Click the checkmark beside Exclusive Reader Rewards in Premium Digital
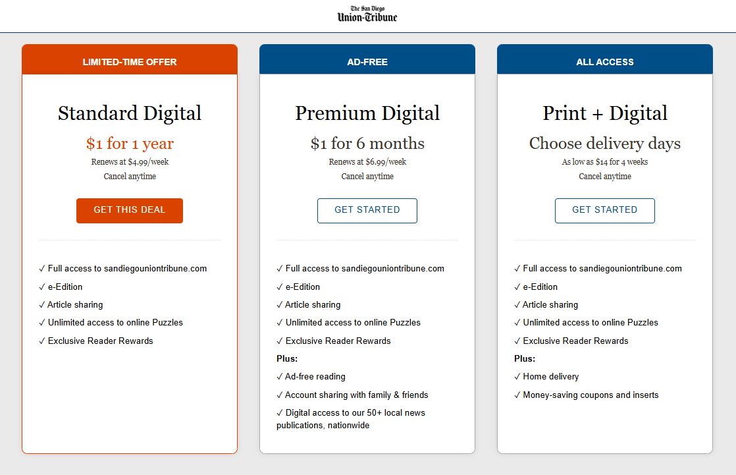 point(279,341)
